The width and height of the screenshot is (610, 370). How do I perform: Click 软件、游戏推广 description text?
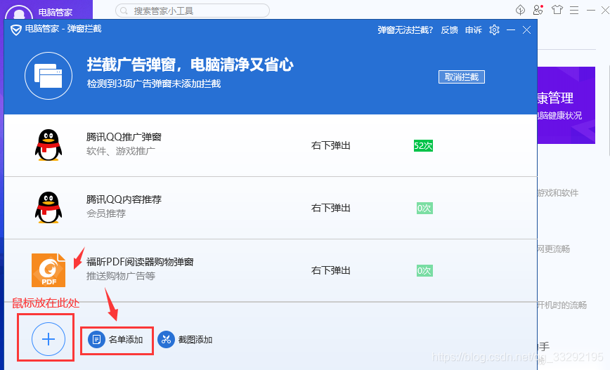pos(121,151)
